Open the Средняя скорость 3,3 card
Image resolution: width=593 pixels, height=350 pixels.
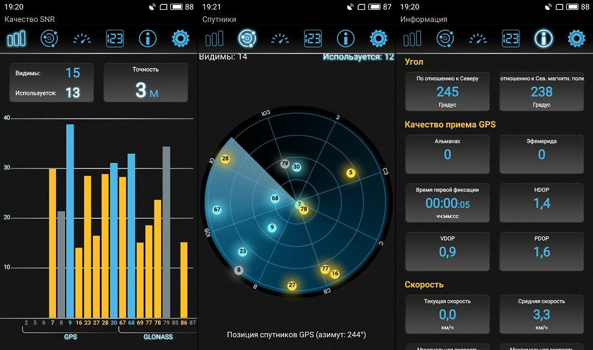click(541, 315)
